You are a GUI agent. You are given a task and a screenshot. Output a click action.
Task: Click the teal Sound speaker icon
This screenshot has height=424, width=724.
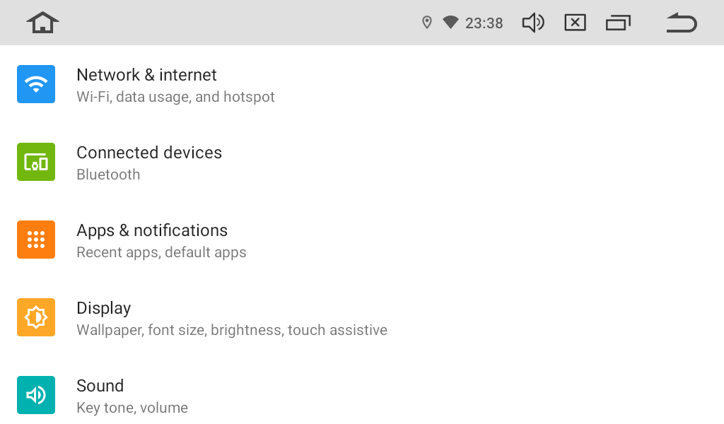pyautogui.click(x=36, y=395)
